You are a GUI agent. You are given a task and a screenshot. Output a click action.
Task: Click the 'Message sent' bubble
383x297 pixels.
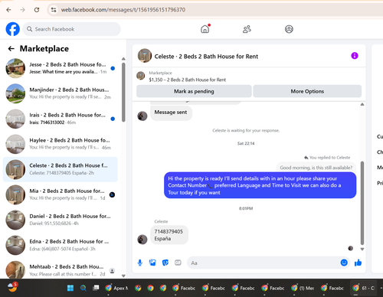[171, 113]
